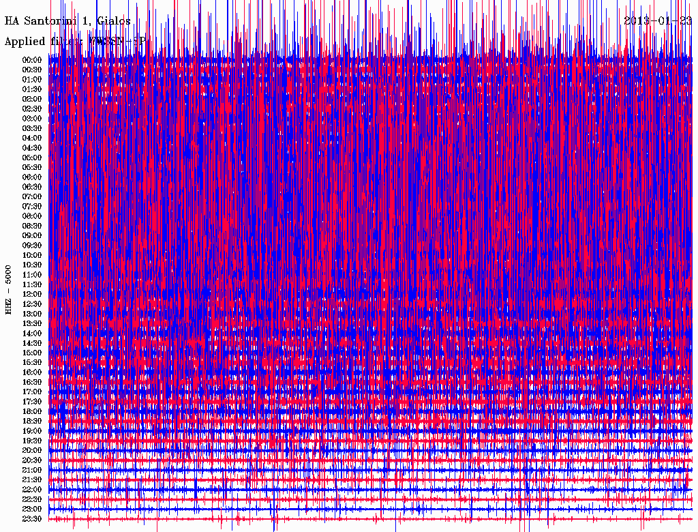
Task: Click the 17:00 time label
Action: (x=32, y=391)
